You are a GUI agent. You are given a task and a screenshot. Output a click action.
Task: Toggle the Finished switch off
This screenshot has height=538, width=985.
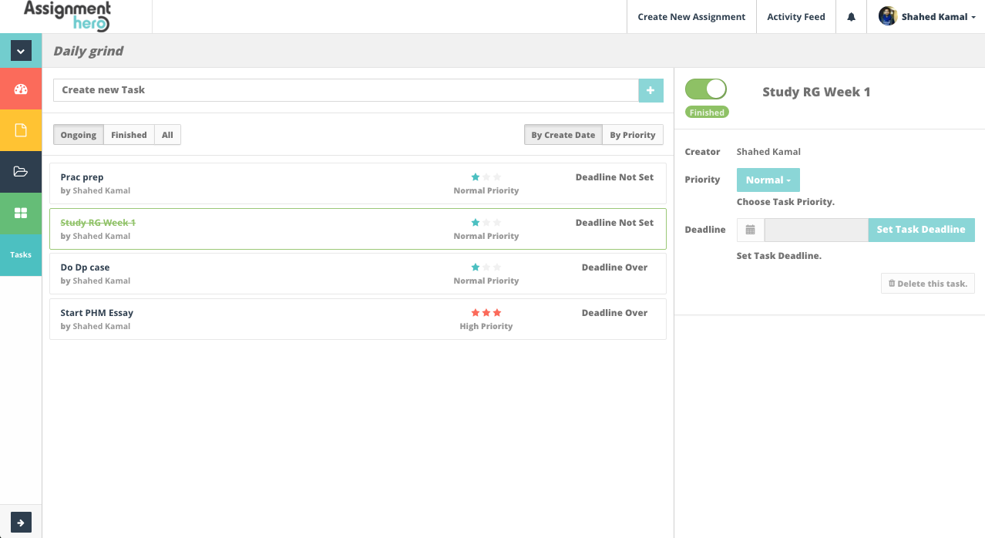tap(706, 89)
